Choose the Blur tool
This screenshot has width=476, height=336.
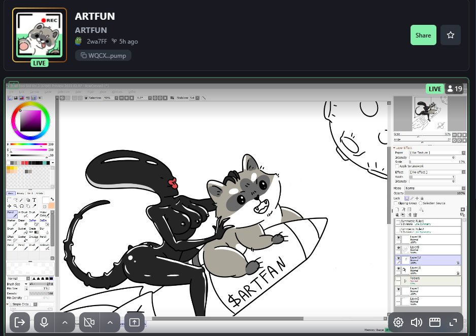click(x=44, y=231)
